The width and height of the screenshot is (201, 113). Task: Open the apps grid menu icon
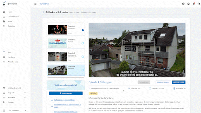[35, 4]
